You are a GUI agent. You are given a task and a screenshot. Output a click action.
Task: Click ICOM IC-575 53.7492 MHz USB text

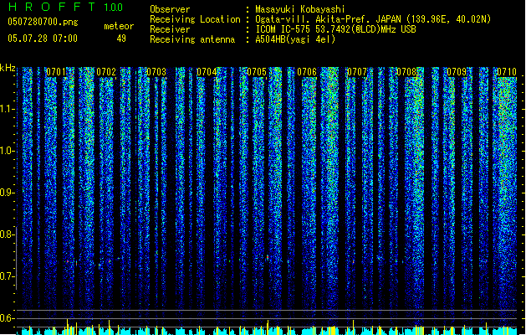335,29
